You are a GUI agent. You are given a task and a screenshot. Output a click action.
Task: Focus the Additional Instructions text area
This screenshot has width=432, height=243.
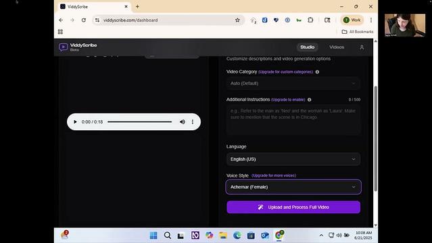[x=293, y=120]
